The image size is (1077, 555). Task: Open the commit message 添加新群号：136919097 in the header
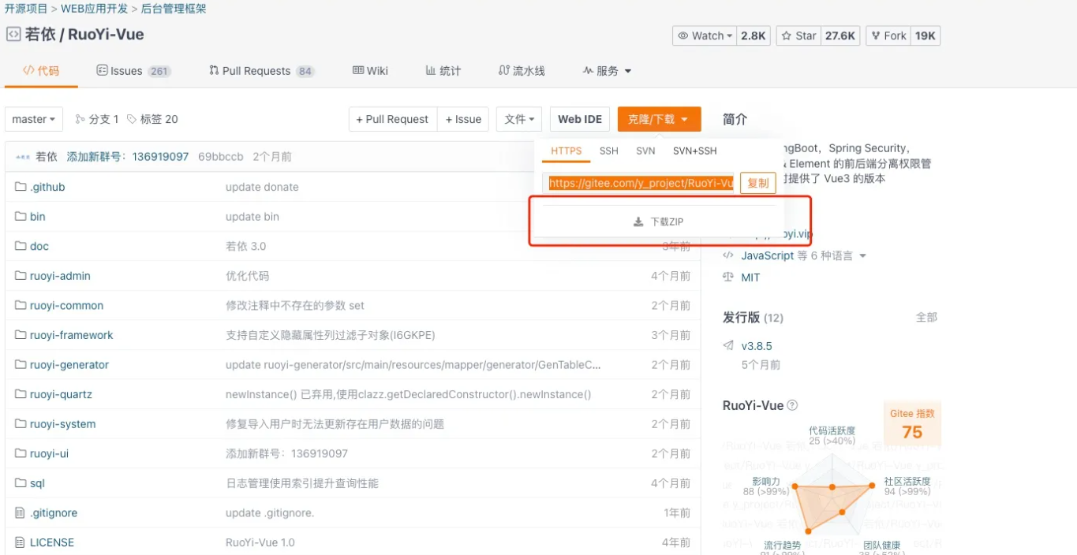(x=128, y=157)
